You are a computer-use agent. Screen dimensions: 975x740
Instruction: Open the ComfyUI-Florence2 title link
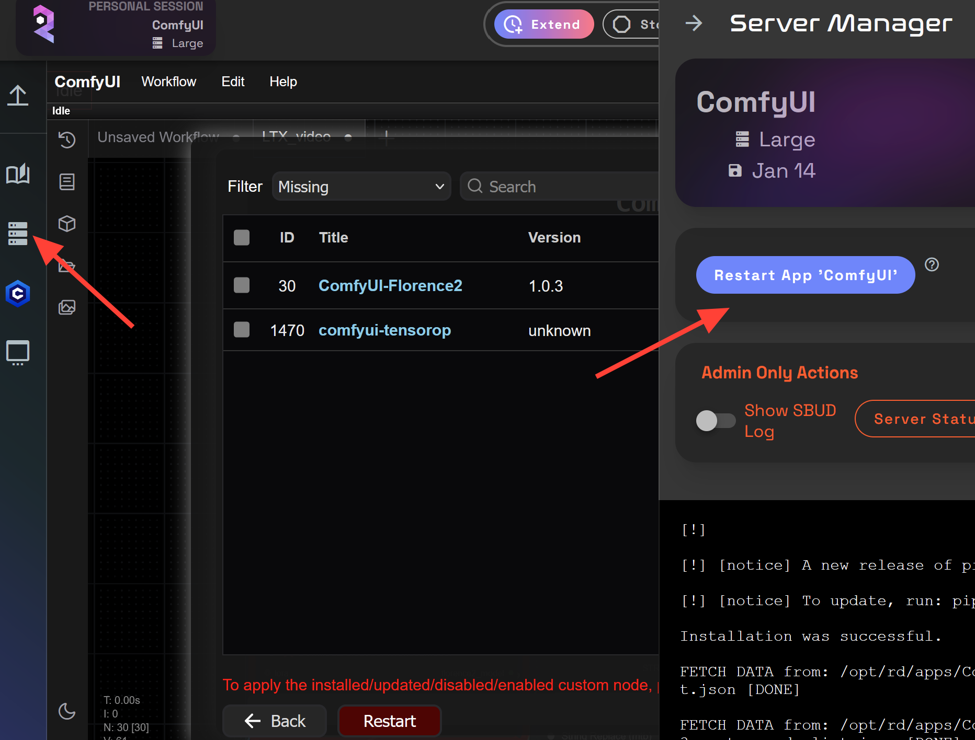(390, 286)
